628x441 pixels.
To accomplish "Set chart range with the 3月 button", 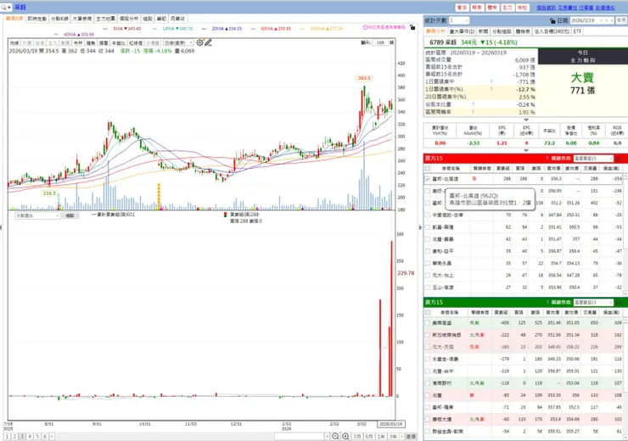I will pos(356,436).
